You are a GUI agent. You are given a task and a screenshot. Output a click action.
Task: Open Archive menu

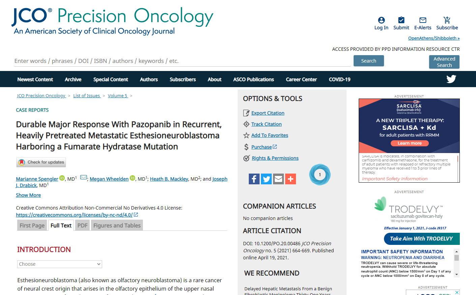73,79
